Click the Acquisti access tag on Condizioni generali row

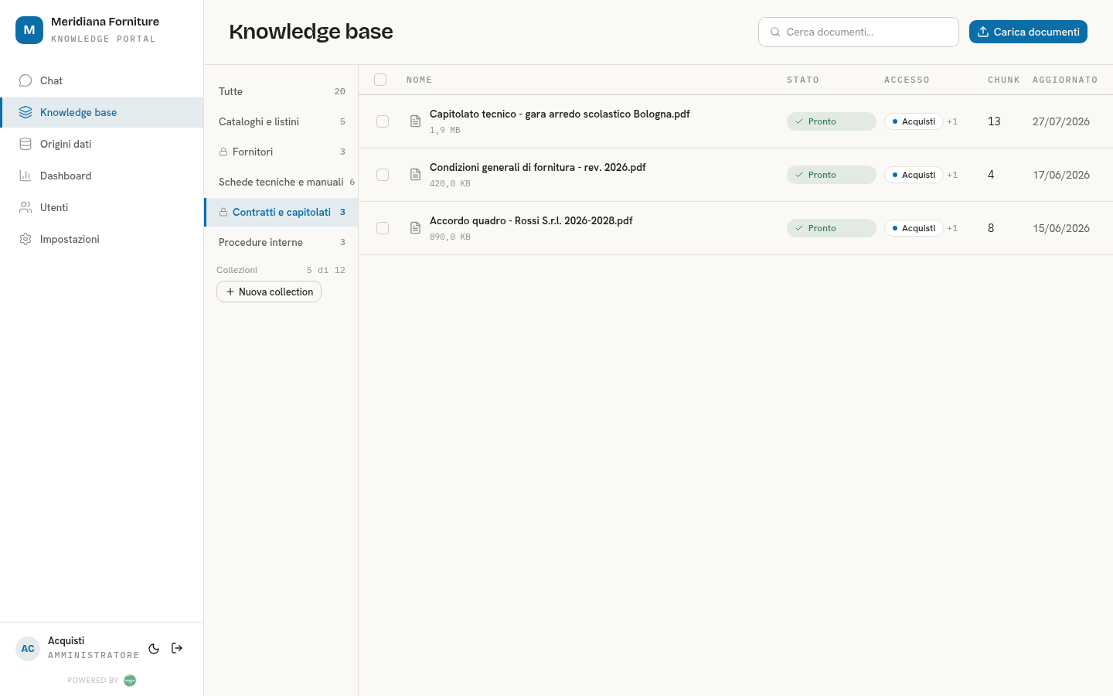tap(914, 175)
